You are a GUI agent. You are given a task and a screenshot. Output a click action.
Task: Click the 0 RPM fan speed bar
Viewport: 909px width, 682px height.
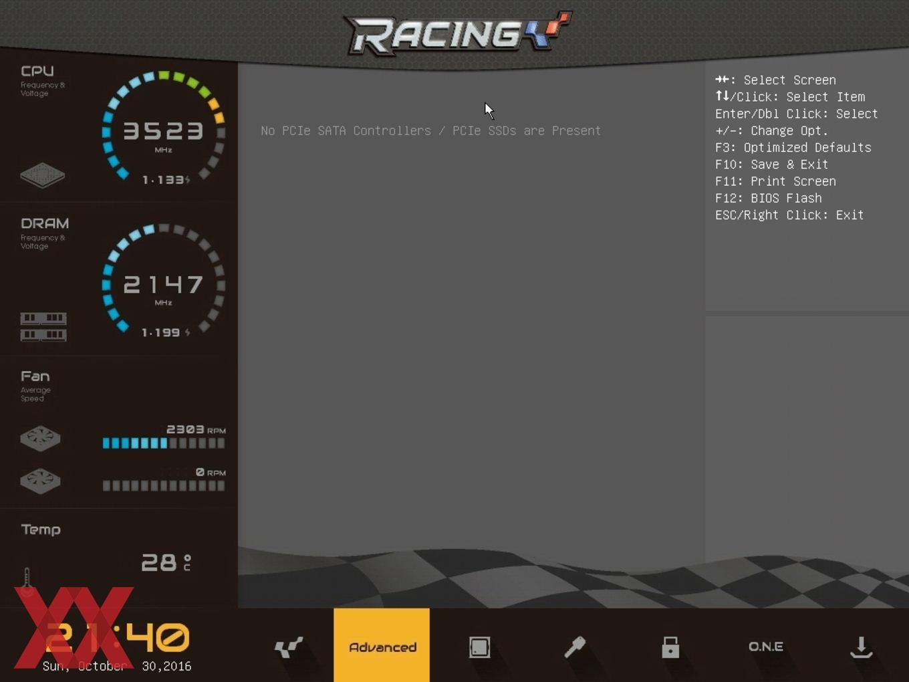pyautogui.click(x=164, y=485)
